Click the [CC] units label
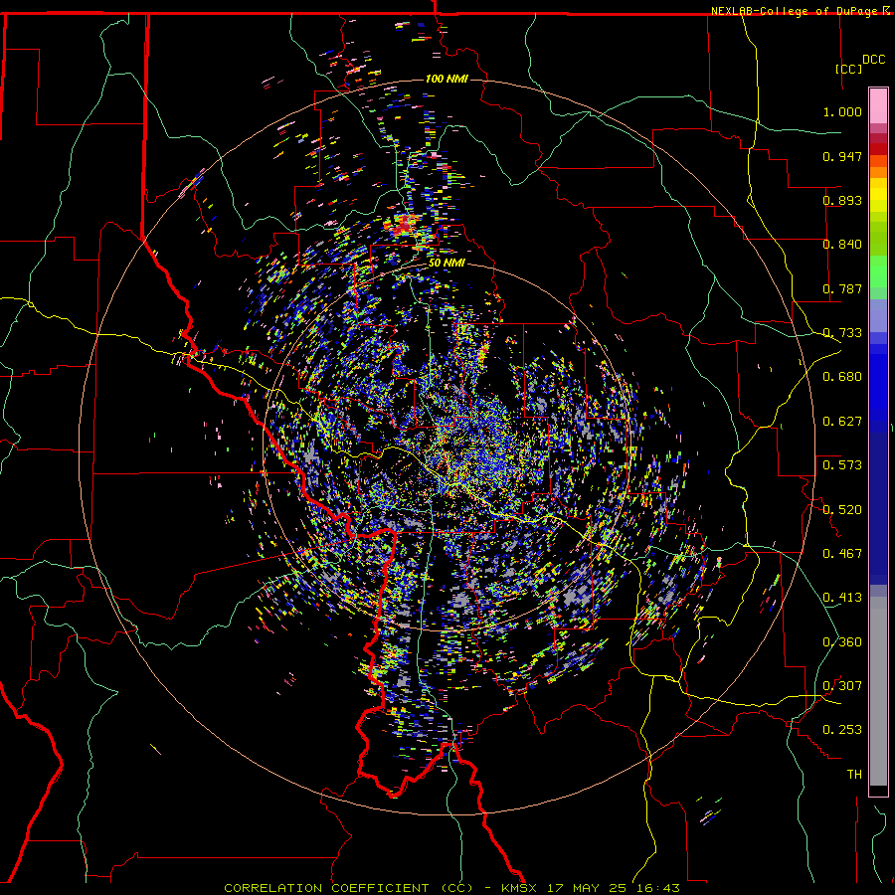 (x=849, y=69)
